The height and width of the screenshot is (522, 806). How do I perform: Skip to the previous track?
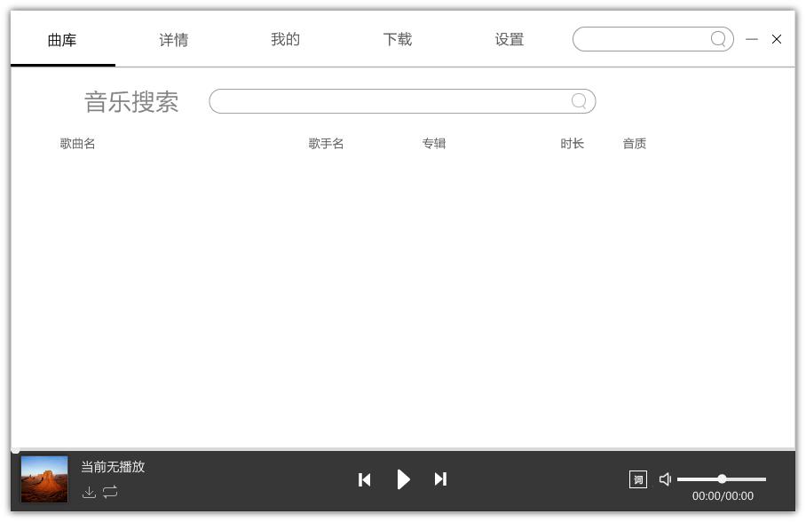point(364,479)
